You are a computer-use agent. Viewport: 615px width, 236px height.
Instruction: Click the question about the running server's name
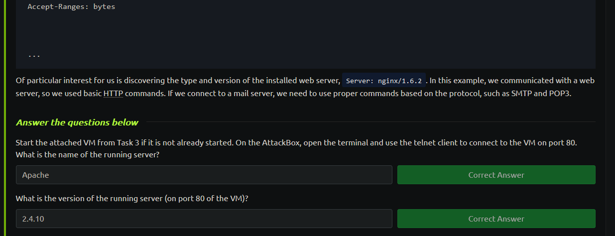coord(87,155)
